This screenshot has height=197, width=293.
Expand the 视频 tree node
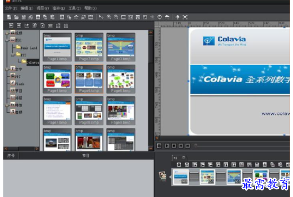click(7, 33)
